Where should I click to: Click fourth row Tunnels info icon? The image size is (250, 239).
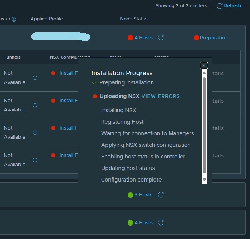tap(35, 160)
